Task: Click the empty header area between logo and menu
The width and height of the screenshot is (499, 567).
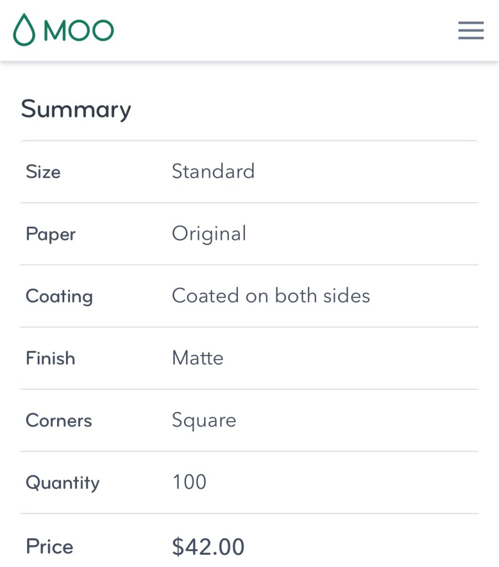Action: point(277,30)
